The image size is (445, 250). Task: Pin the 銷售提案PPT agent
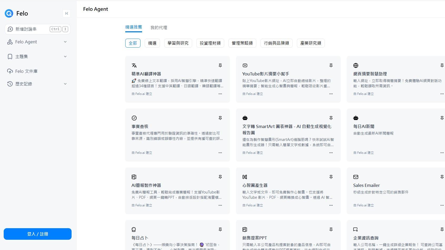[x=331, y=229]
